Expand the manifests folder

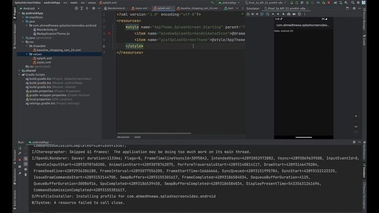[x=23, y=17]
